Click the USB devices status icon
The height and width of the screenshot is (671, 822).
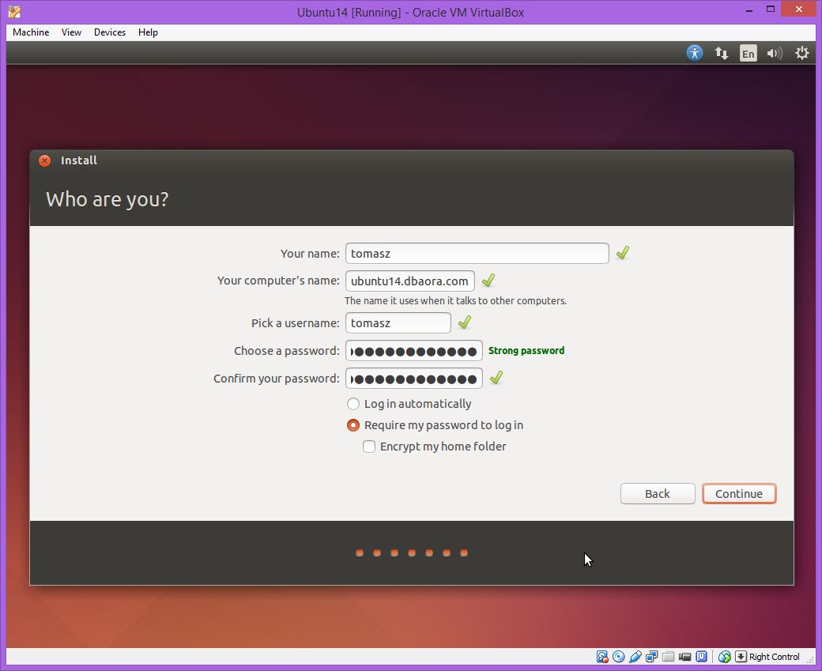point(635,657)
